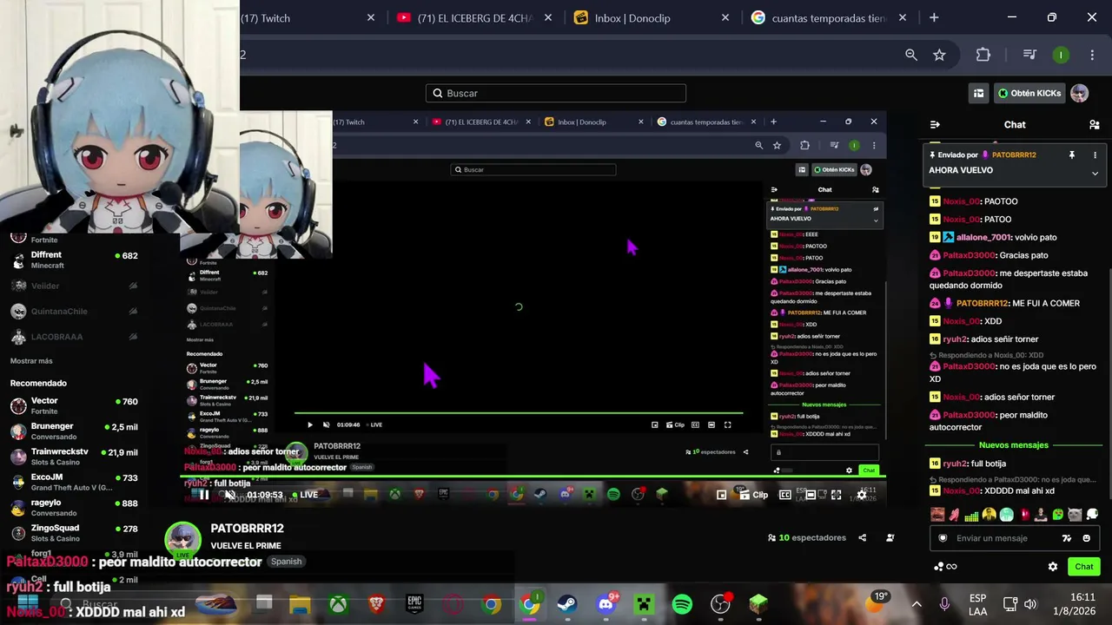Viewport: 1112px width, 625px height.
Task: Open mini player from main player controls
Action: (x=722, y=495)
